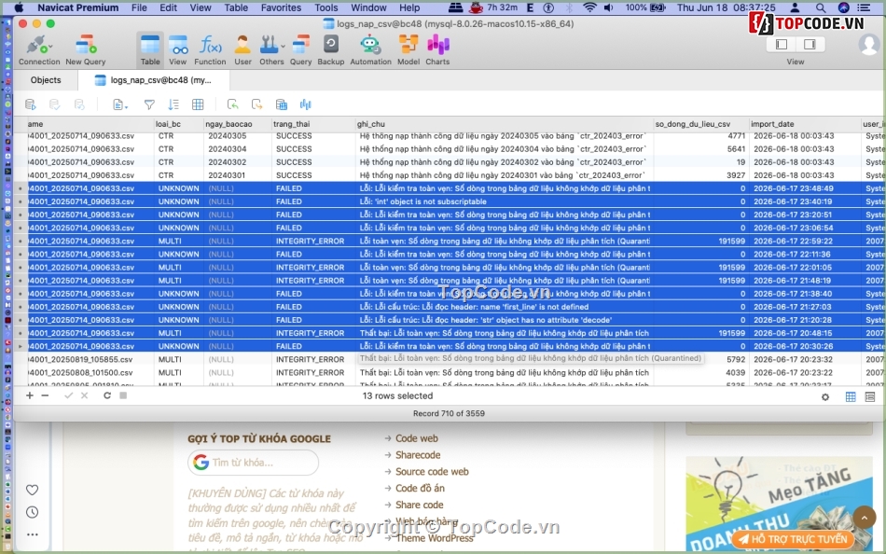Screen dimensions: 886x554
Task: Click the 'Sharecode' link in browser
Action: pyautogui.click(x=418, y=455)
